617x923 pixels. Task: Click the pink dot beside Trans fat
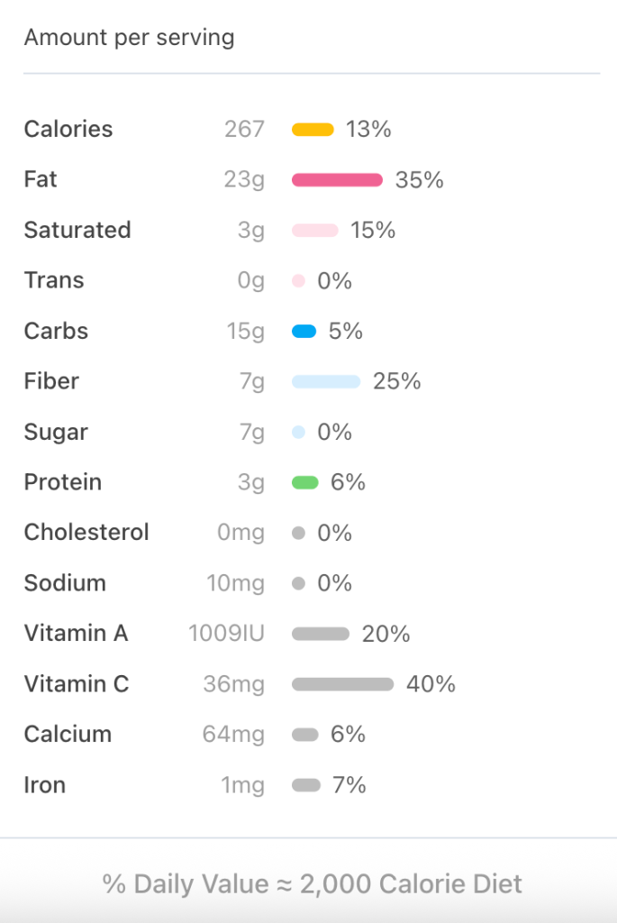pos(299,281)
